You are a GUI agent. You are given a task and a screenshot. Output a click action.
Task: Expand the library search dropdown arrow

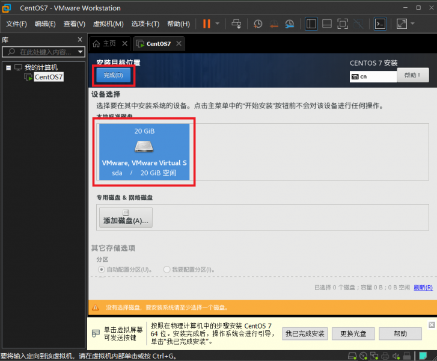pyautogui.click(x=81, y=52)
